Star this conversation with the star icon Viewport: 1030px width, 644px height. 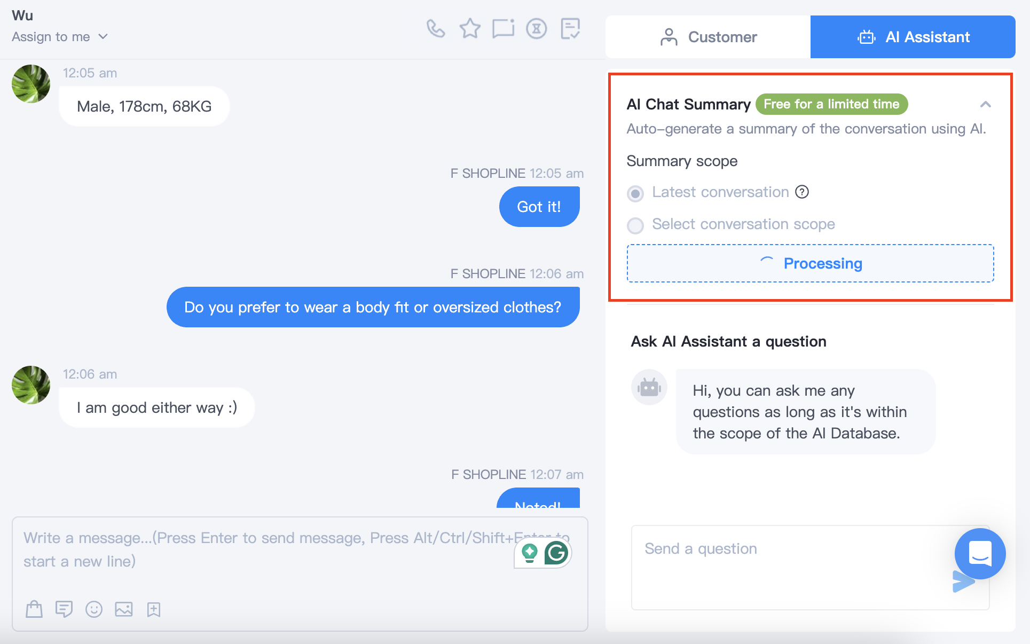click(x=470, y=29)
